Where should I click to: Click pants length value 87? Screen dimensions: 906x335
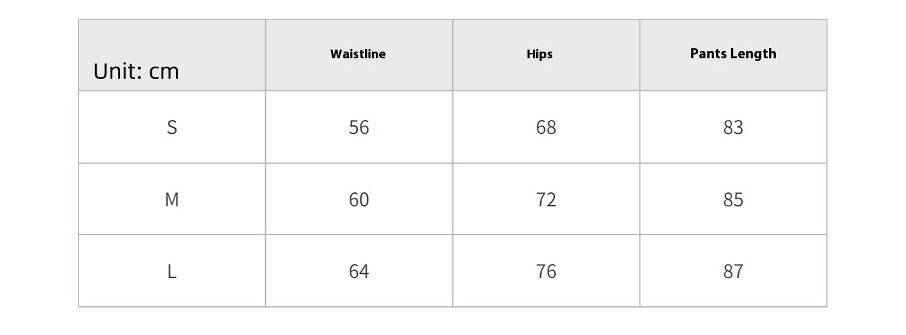[x=733, y=271]
